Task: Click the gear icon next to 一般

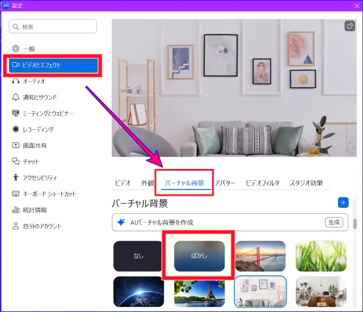Action: tap(16, 49)
